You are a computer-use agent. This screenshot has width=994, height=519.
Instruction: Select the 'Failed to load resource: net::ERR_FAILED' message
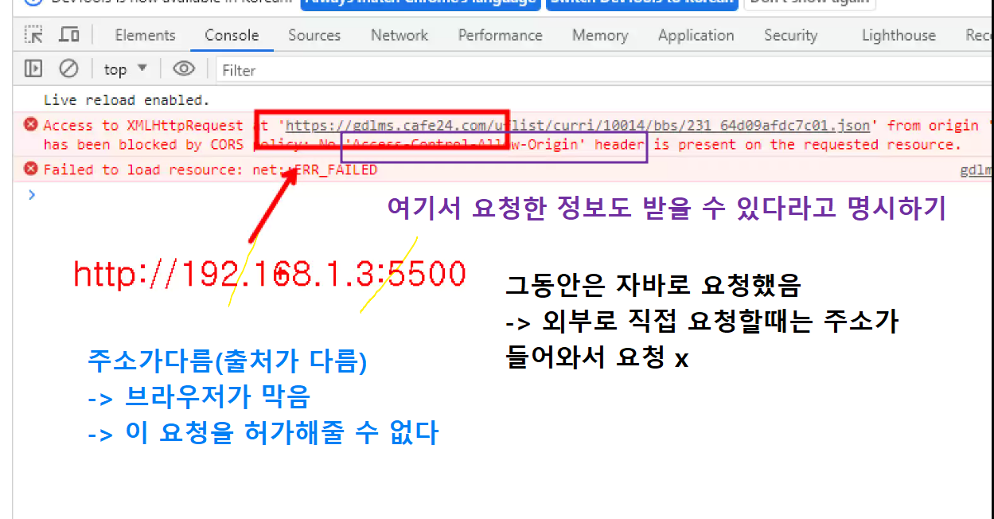[210, 170]
